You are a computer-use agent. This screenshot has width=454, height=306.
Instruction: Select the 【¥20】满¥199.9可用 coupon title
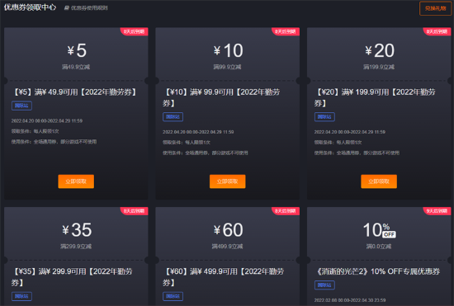pyautogui.click(x=375, y=97)
